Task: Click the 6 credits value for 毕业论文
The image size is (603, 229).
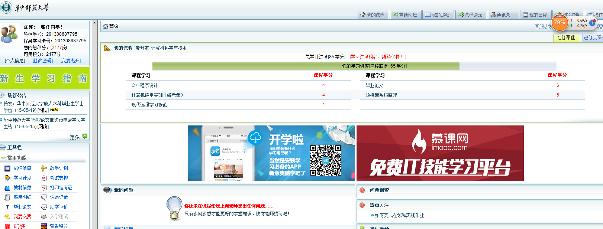Action: (x=558, y=85)
